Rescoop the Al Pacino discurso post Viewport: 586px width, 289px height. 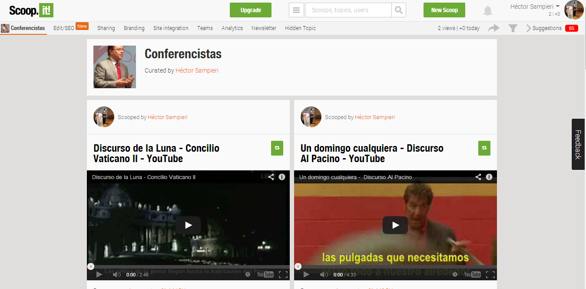(x=484, y=148)
